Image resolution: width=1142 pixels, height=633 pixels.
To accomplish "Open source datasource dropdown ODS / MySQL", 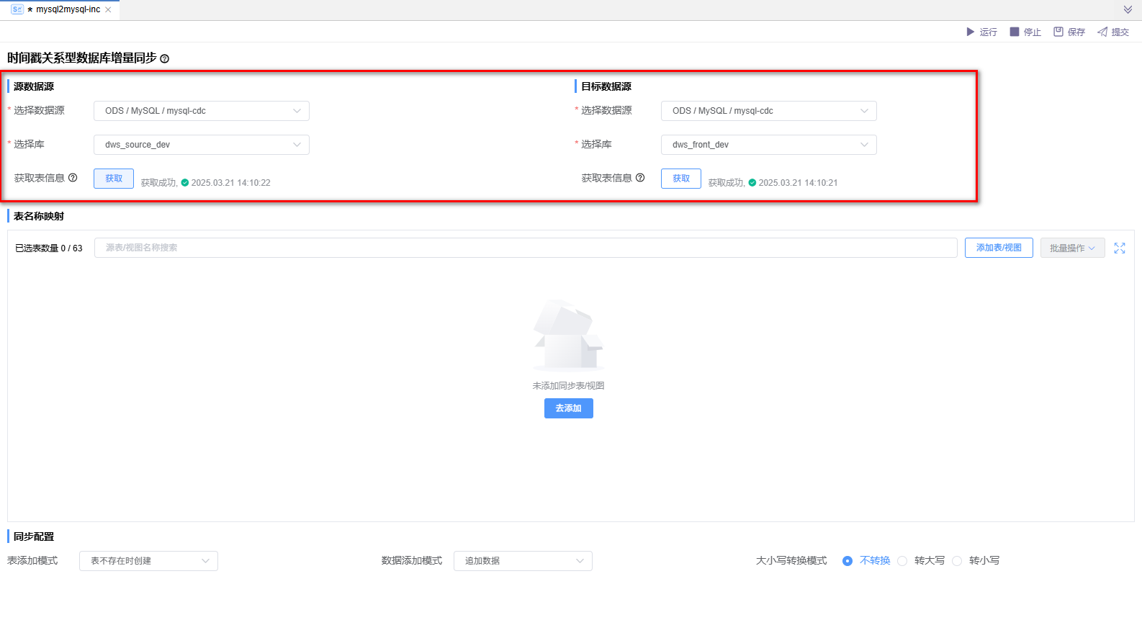I will (x=202, y=111).
